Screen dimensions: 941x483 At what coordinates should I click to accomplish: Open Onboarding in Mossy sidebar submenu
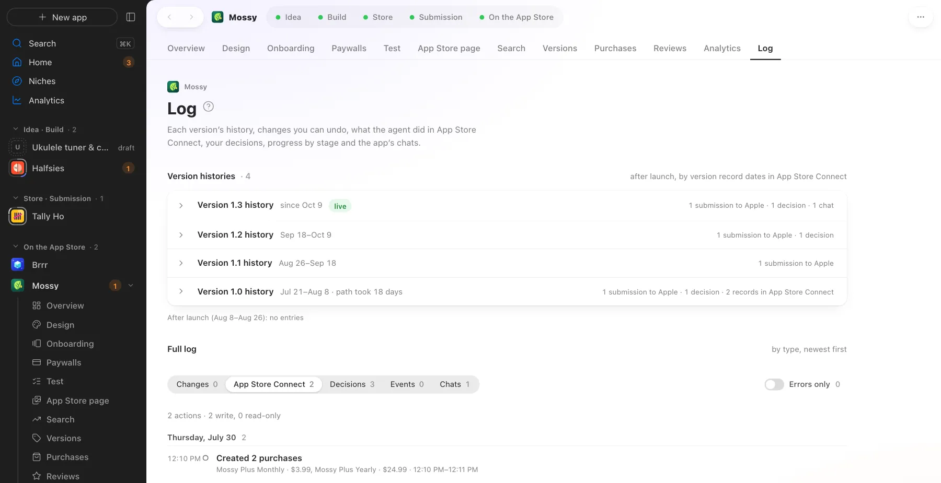[70, 344]
